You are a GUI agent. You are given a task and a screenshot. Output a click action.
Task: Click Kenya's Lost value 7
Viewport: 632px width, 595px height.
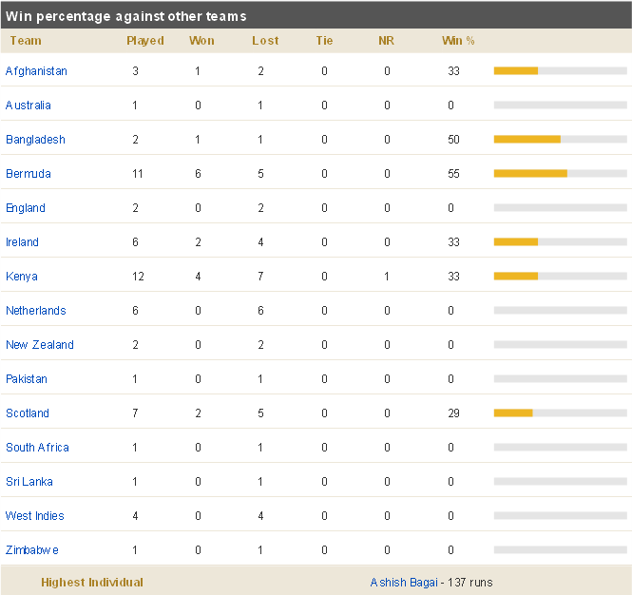pyautogui.click(x=260, y=277)
